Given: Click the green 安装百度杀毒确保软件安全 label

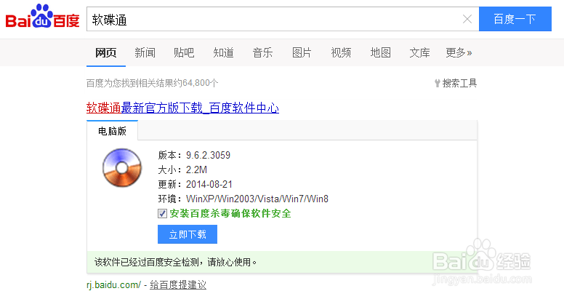Looking at the screenshot, I should point(230,214).
